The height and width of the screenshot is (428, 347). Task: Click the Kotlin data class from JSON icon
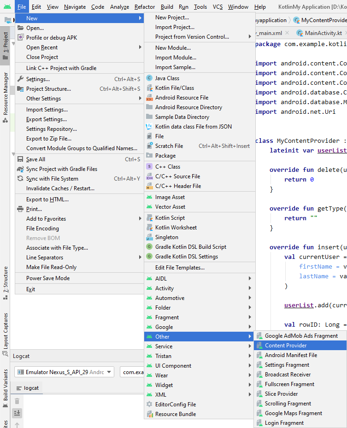point(149,127)
